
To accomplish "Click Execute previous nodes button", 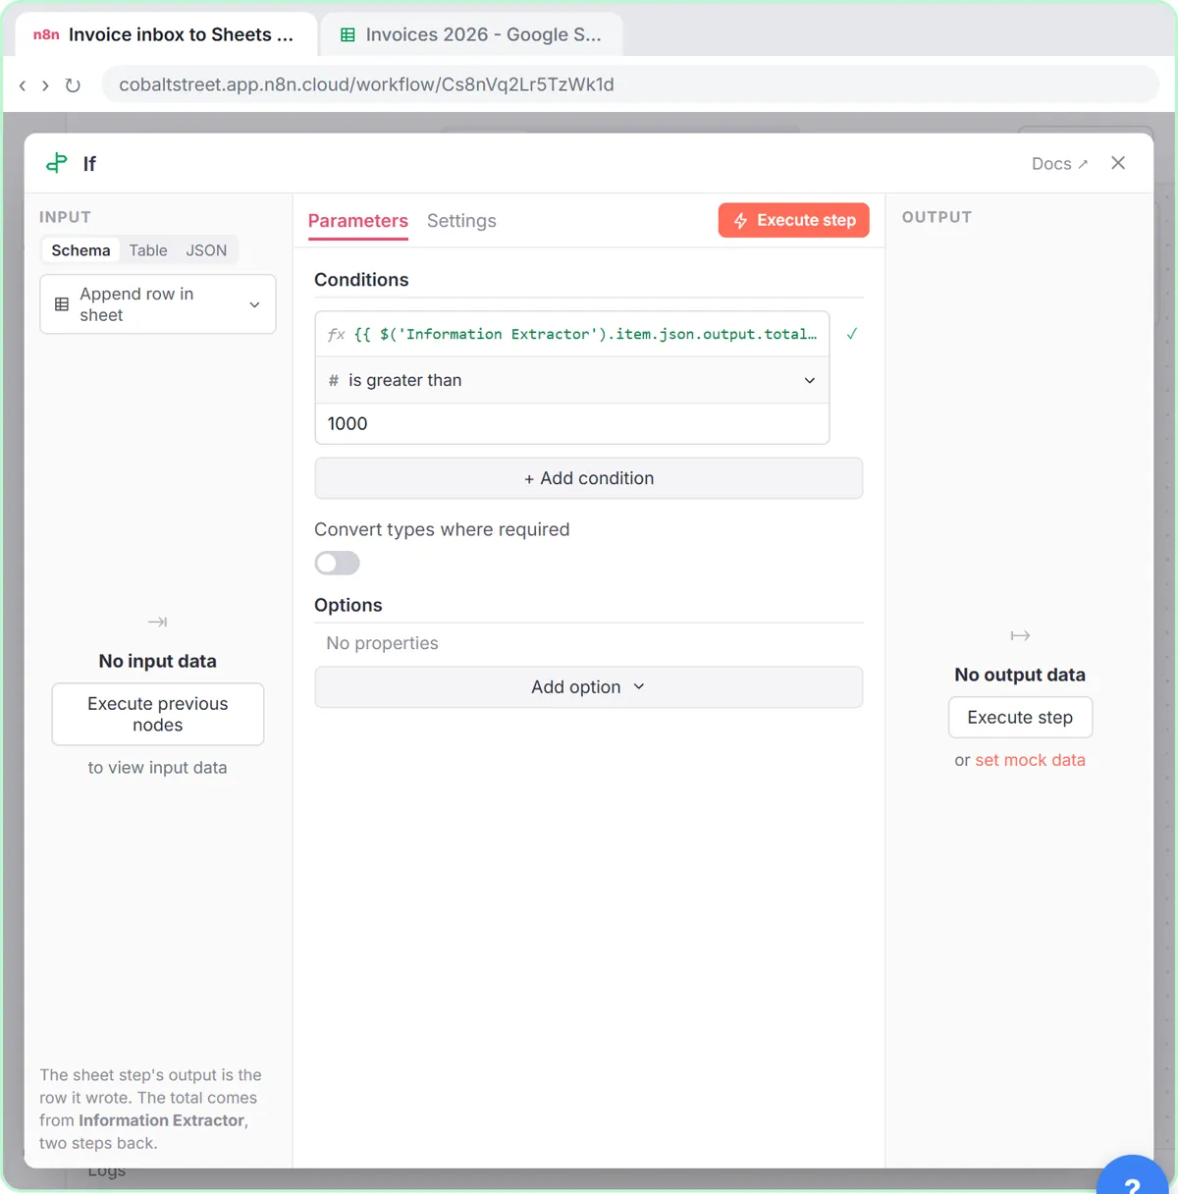I will [158, 714].
